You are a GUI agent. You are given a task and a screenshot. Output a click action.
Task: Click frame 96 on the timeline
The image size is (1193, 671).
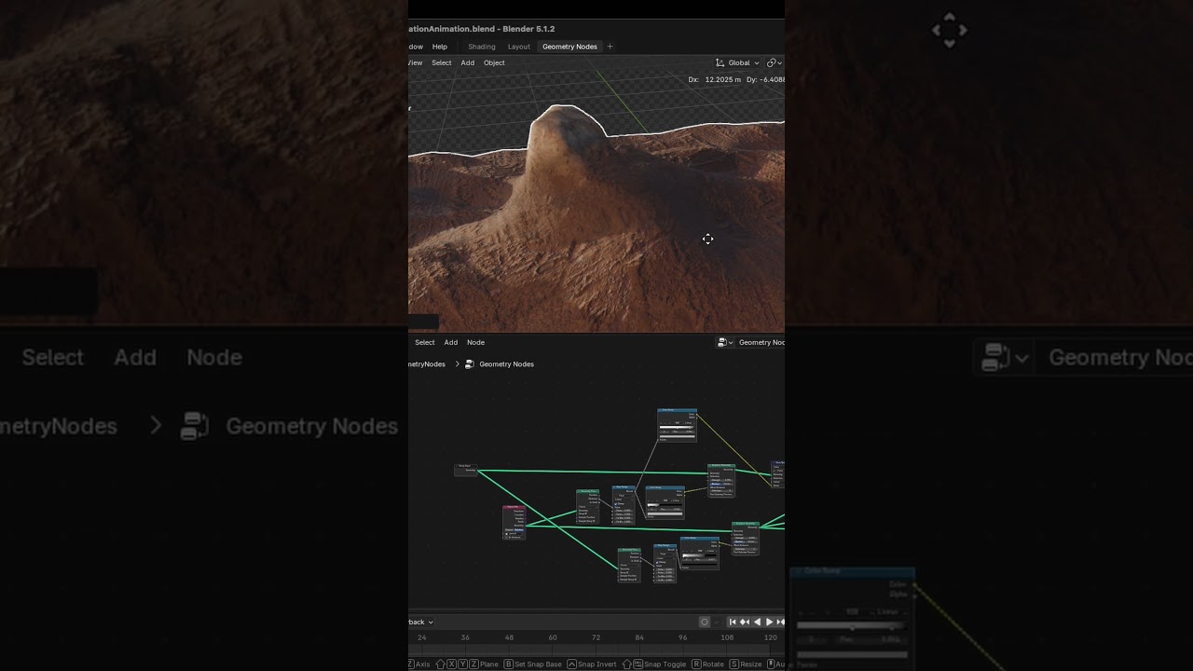click(x=683, y=637)
